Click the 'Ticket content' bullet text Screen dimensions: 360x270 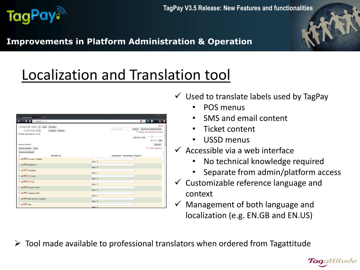(229, 129)
